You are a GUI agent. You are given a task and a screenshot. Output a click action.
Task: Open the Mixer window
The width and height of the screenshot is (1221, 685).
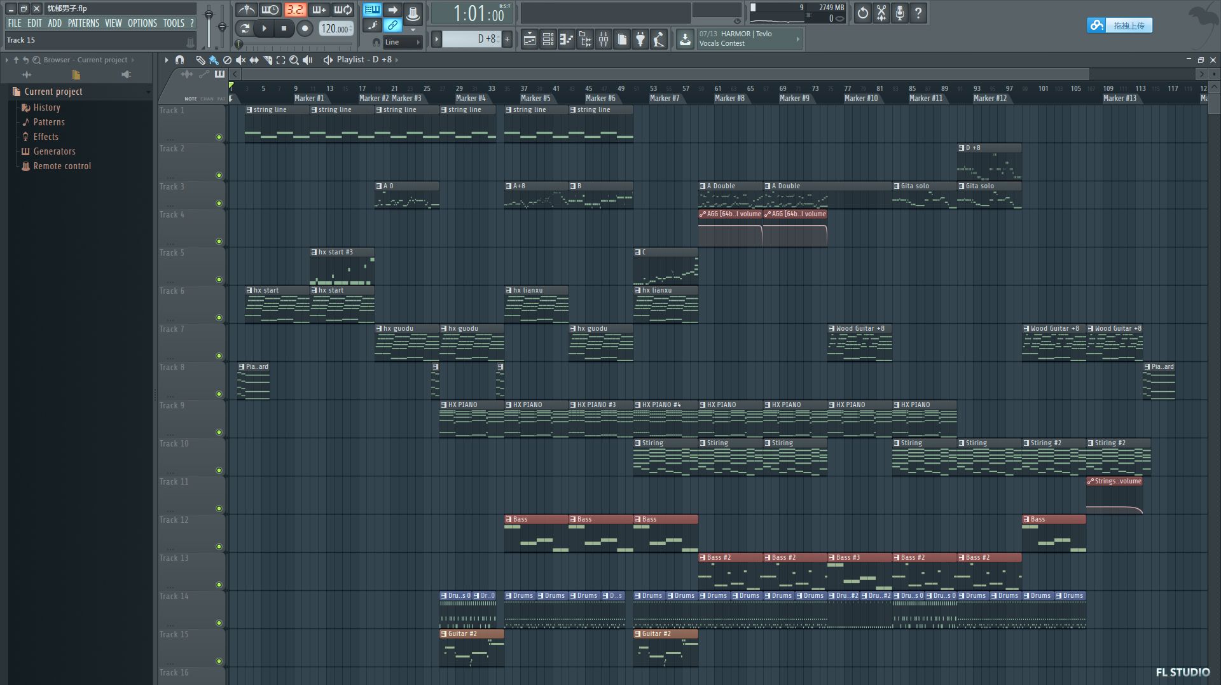click(604, 39)
